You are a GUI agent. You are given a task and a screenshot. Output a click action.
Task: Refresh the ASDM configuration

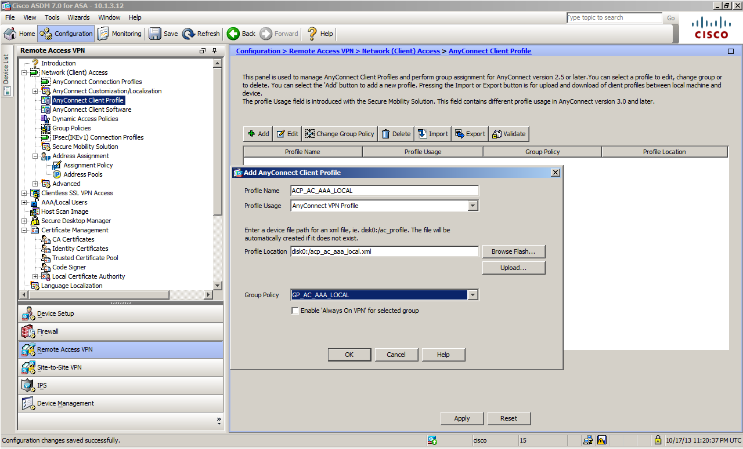pos(201,34)
